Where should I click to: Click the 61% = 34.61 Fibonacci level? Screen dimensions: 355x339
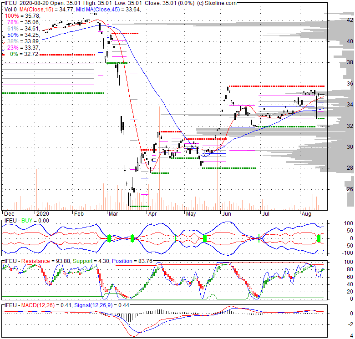tap(24, 29)
